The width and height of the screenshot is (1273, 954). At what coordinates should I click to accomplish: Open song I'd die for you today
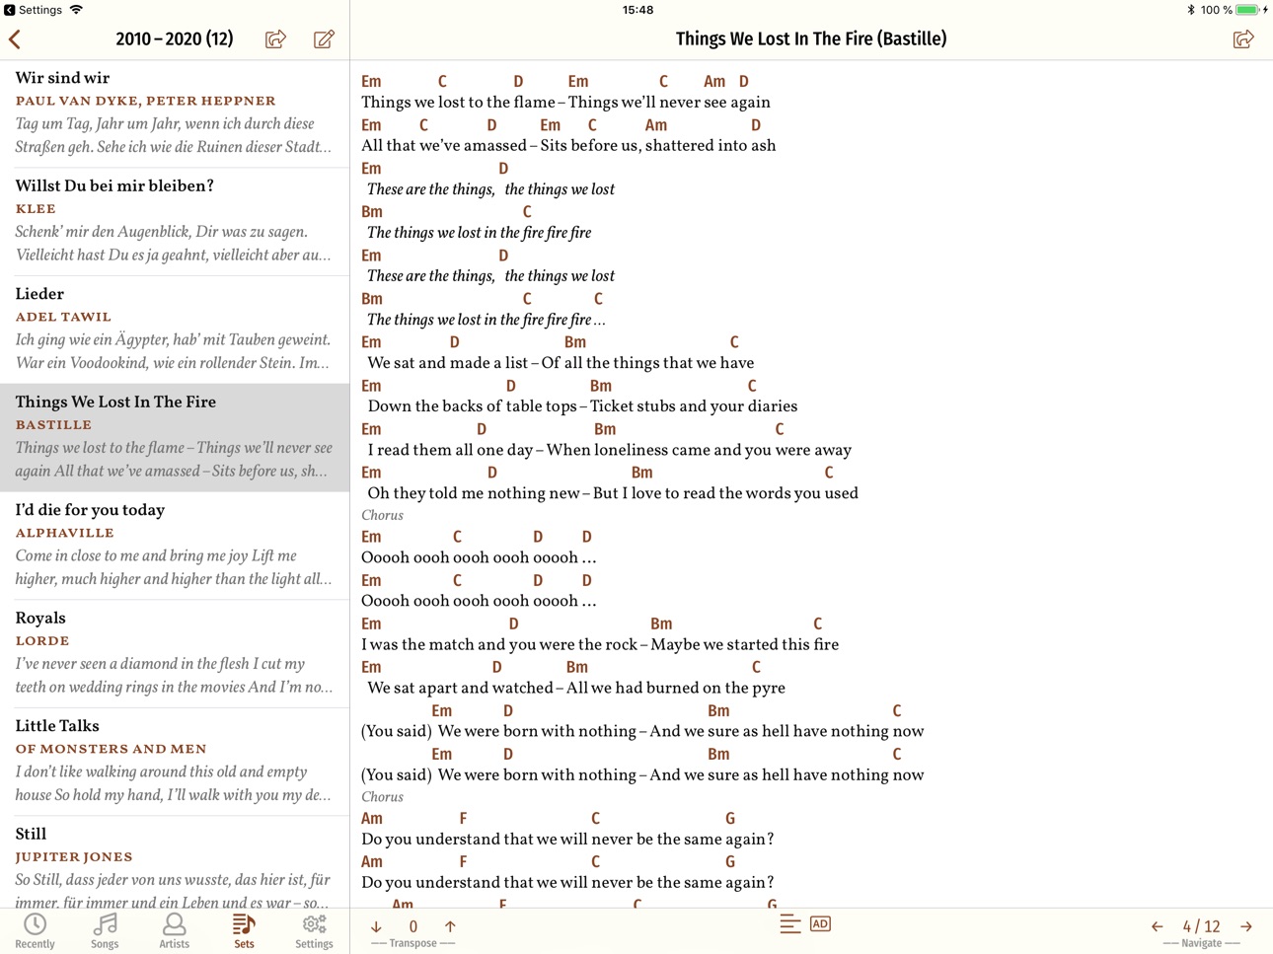pos(175,546)
